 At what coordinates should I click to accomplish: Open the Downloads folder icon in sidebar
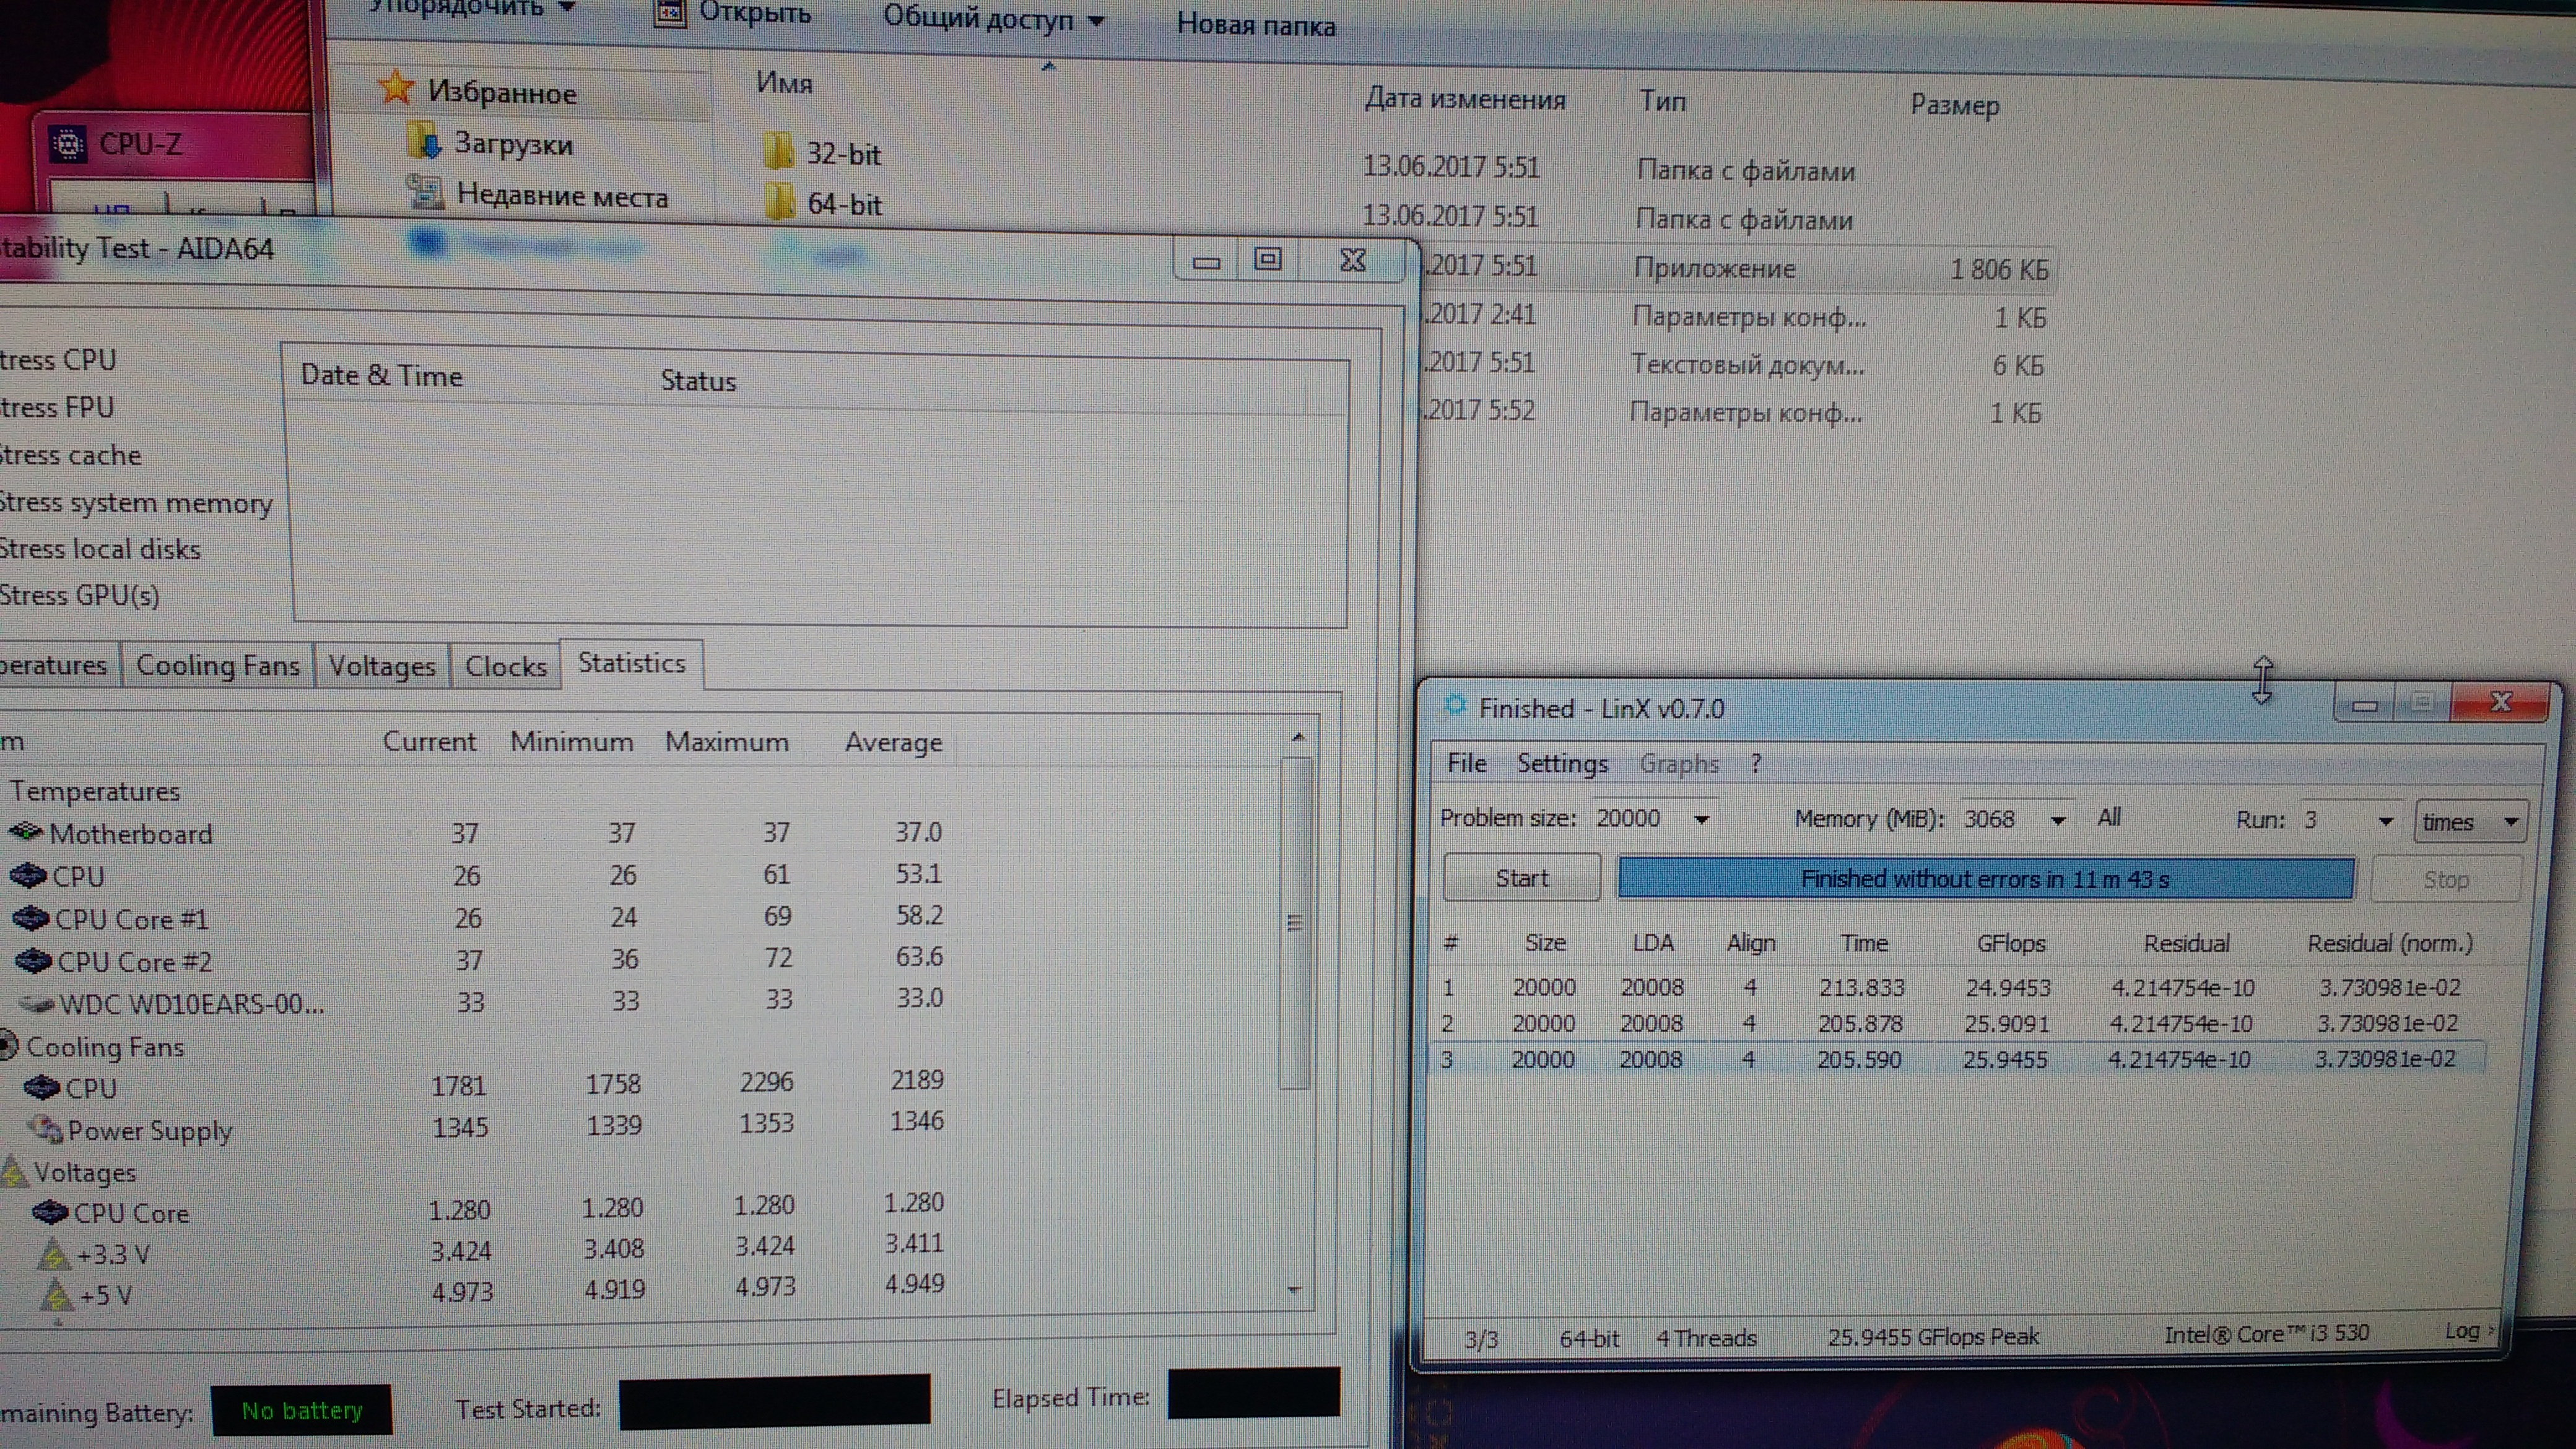point(425,143)
